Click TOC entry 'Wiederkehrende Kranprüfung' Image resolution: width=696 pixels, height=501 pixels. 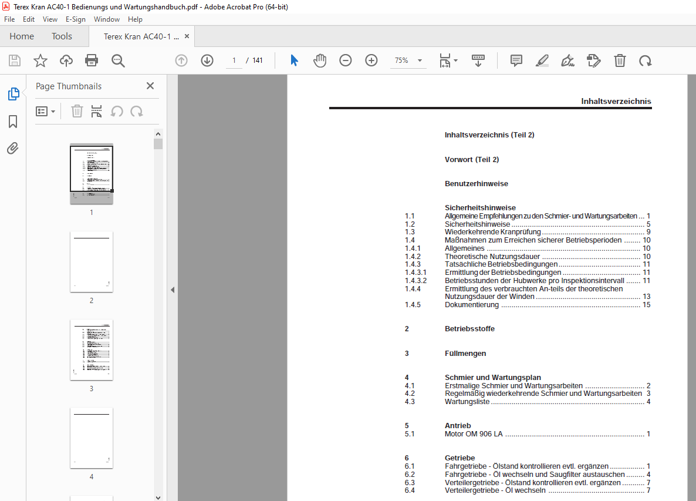coord(493,232)
